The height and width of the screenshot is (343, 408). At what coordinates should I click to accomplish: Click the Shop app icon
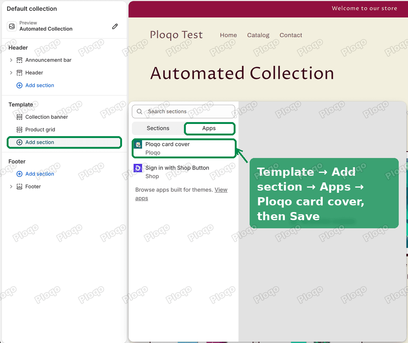coord(138,168)
